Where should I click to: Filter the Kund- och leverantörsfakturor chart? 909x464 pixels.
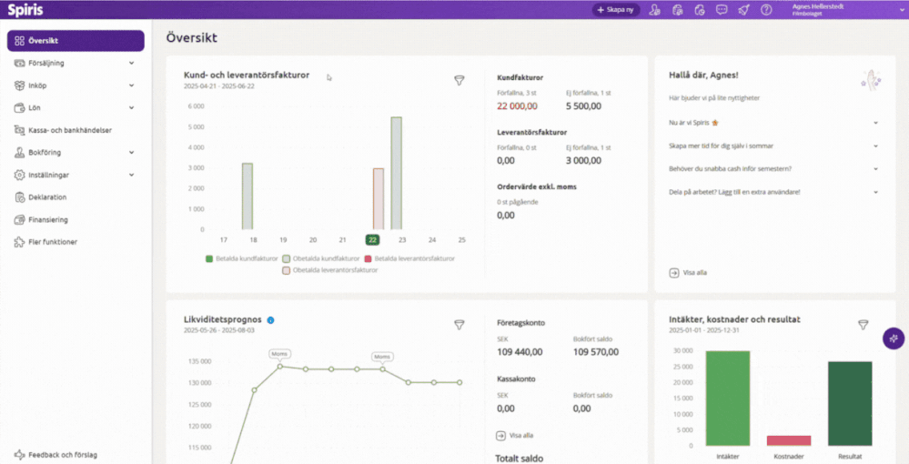click(x=460, y=81)
